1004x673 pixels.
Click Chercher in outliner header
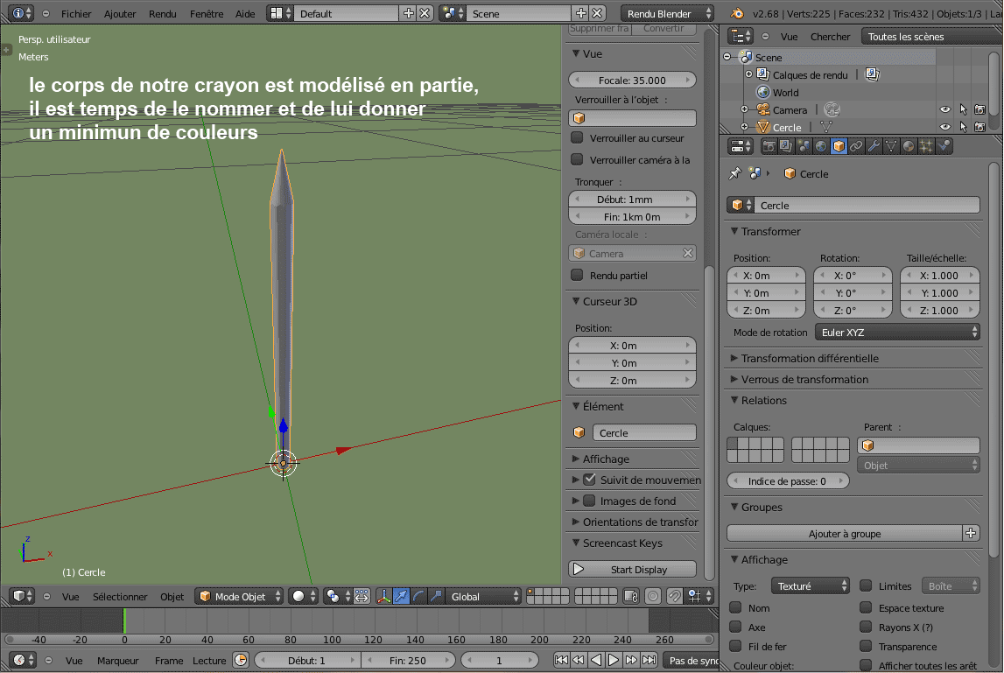pyautogui.click(x=830, y=37)
